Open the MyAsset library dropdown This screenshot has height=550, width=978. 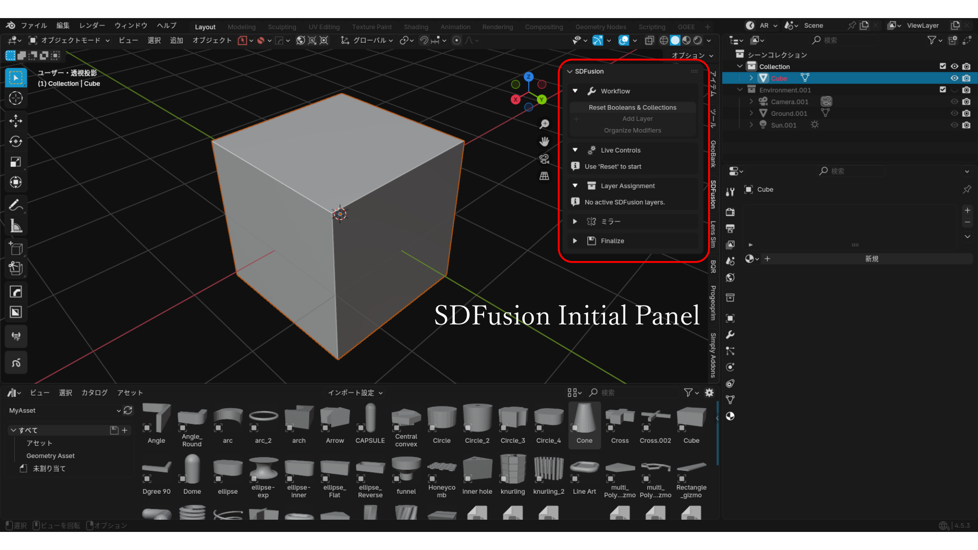click(x=65, y=411)
